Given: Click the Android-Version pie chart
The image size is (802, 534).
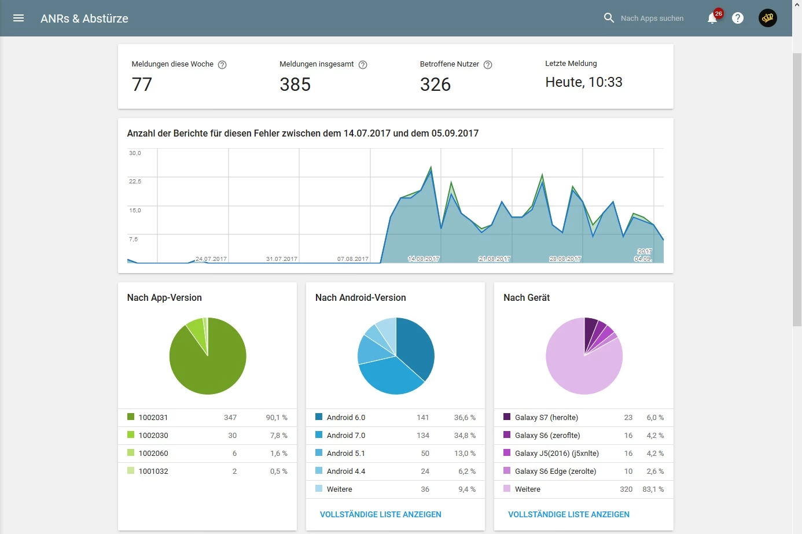Looking at the screenshot, I should [396, 356].
